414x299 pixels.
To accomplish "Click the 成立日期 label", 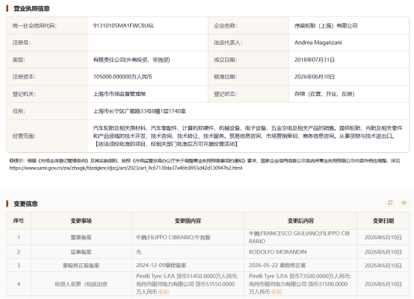I will tap(226, 60).
